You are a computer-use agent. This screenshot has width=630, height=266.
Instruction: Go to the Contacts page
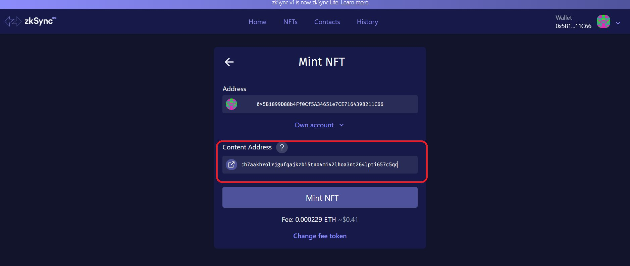coord(327,22)
